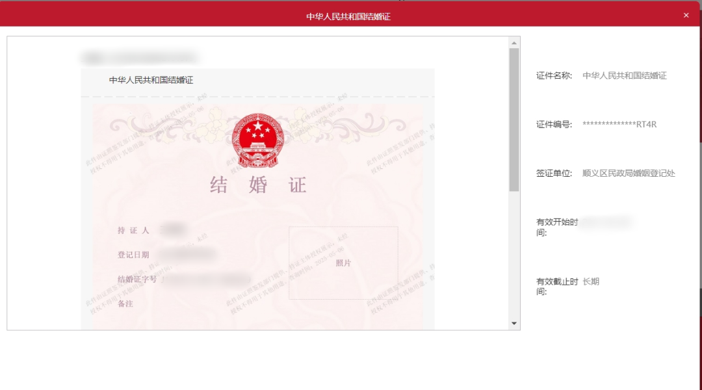Screen dimensions: 702x390
Task: Select the 结婚证字号 field label
Action: (137, 279)
